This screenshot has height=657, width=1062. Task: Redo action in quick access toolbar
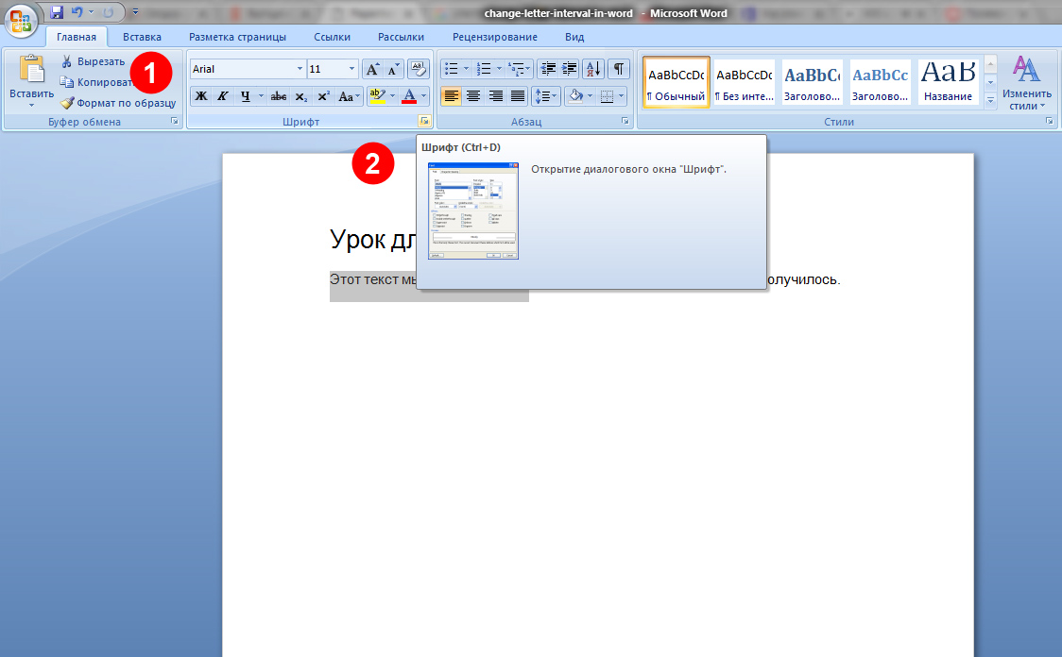pyautogui.click(x=109, y=12)
